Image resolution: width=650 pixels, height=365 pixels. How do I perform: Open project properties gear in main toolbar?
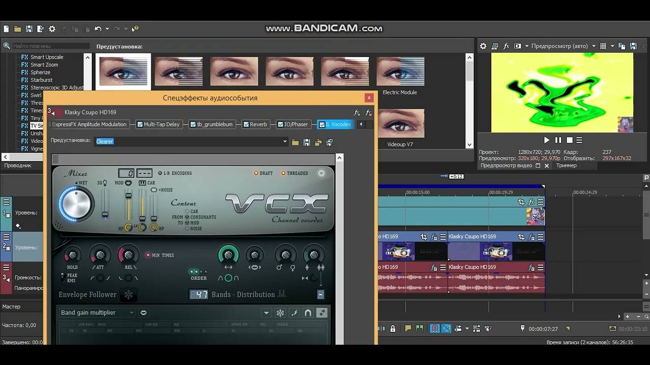coord(52,29)
